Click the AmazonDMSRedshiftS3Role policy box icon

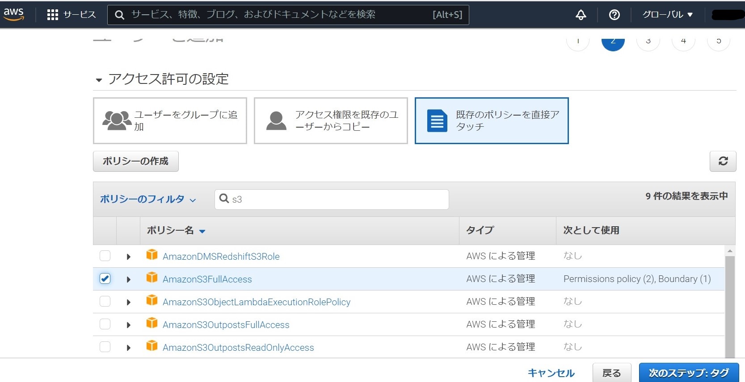tap(152, 255)
